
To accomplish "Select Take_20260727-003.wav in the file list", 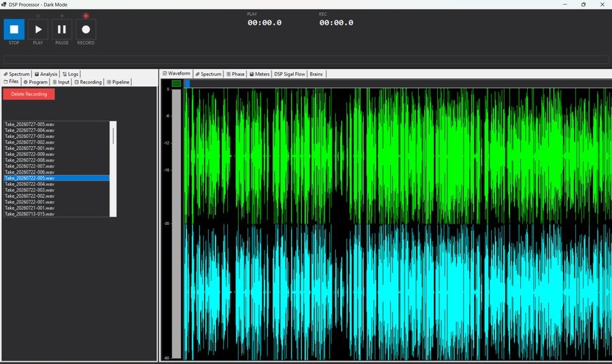I will 56,136.
